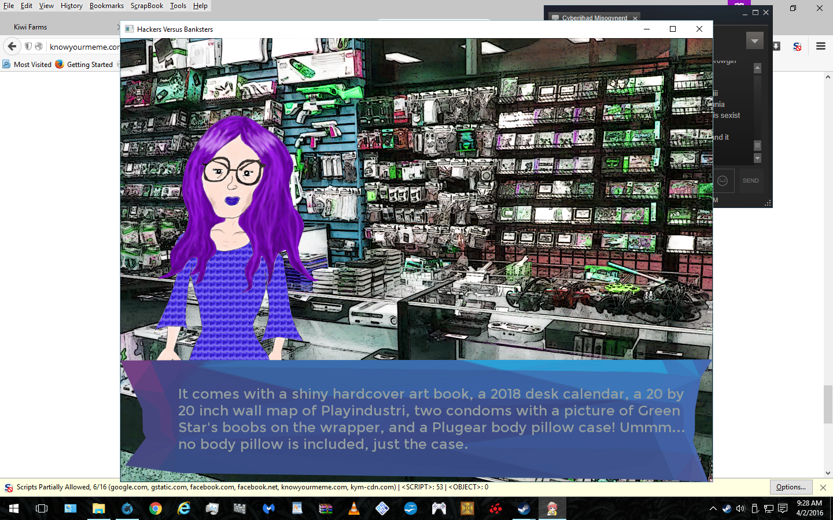Open File Explorer from the taskbar
The image size is (833, 520).
[x=98, y=508]
